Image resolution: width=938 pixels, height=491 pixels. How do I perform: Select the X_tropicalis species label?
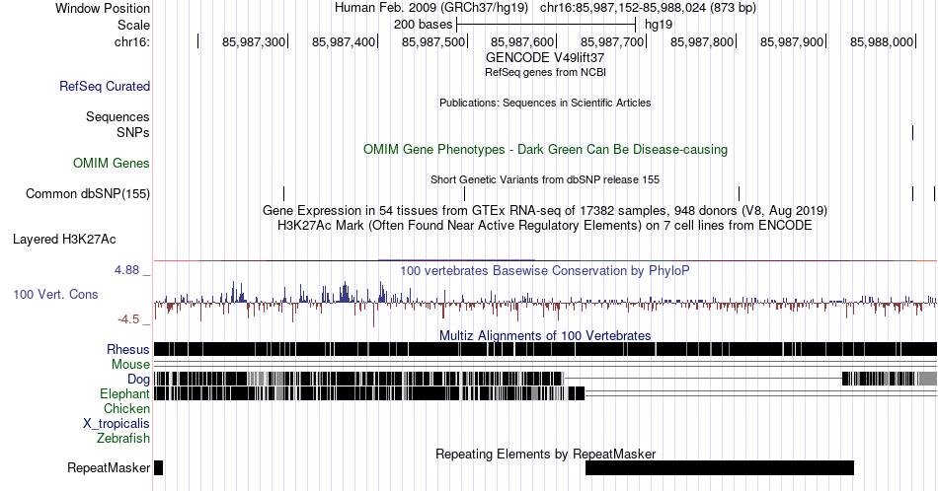pos(117,424)
